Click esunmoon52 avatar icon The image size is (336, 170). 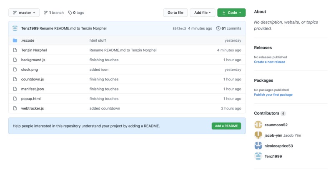[258, 125]
